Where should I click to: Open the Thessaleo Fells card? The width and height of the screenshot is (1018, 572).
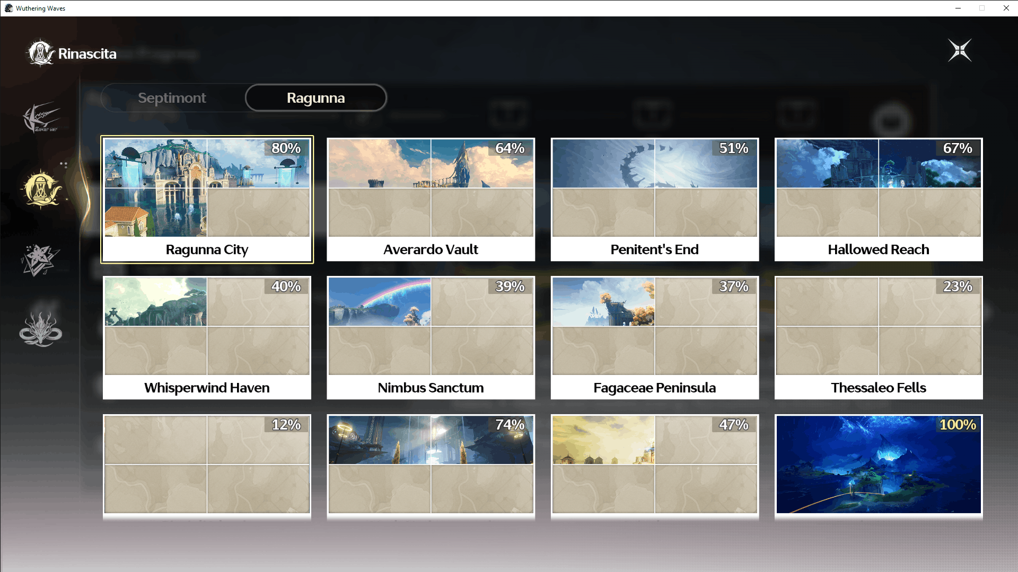[879, 338]
